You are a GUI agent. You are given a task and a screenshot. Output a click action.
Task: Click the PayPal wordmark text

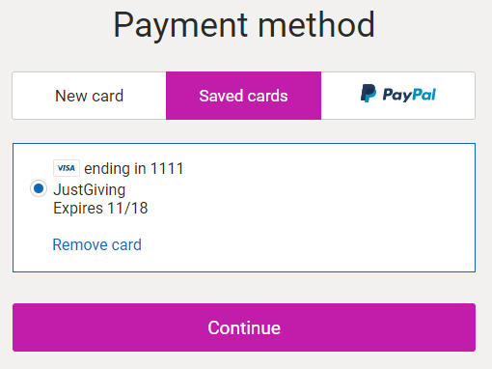click(x=409, y=95)
